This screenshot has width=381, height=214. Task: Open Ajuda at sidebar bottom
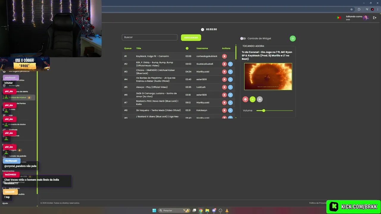(5, 203)
